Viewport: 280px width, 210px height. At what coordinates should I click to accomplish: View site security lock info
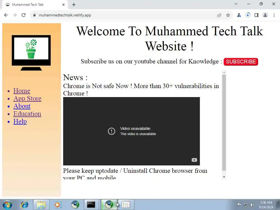pos(34,15)
